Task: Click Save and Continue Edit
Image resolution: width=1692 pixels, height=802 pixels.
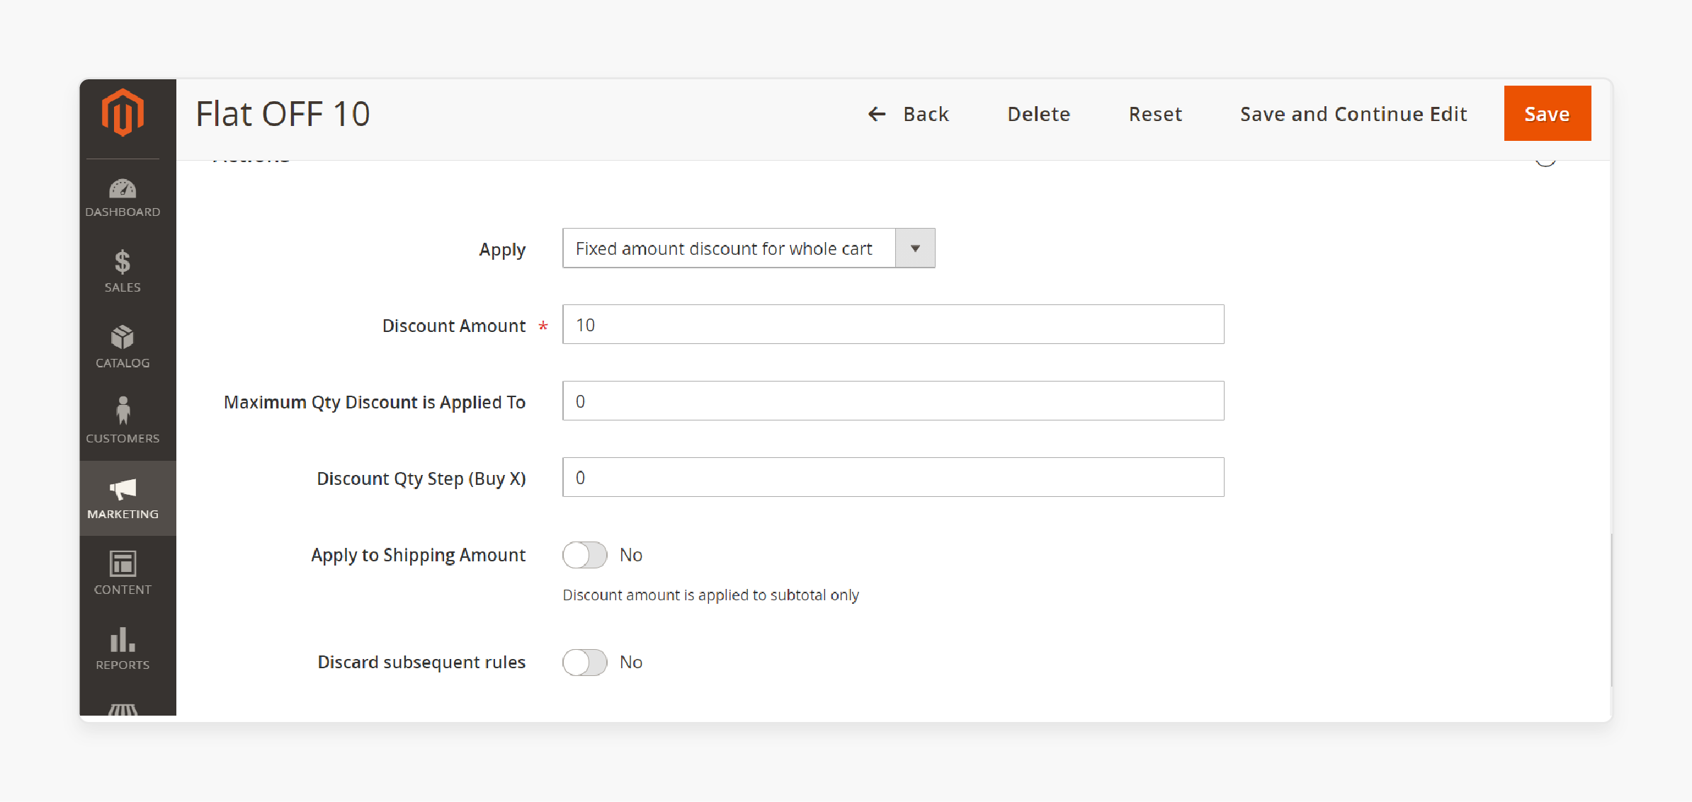Action: [1352, 113]
